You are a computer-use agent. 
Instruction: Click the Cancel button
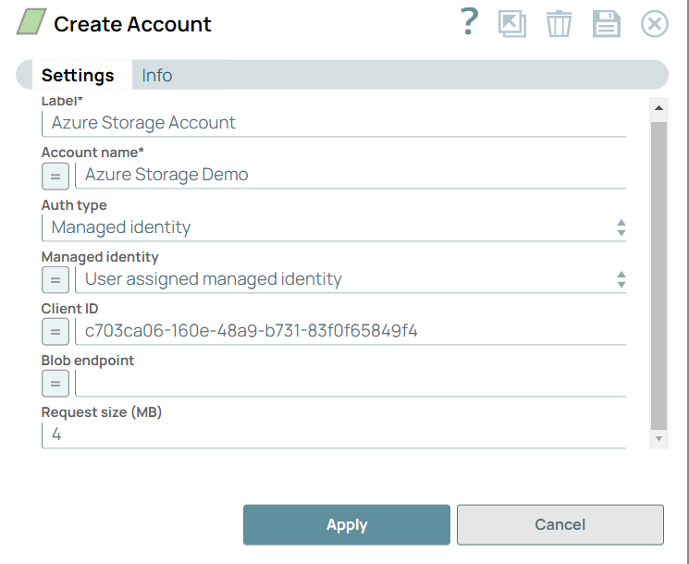[x=560, y=524]
